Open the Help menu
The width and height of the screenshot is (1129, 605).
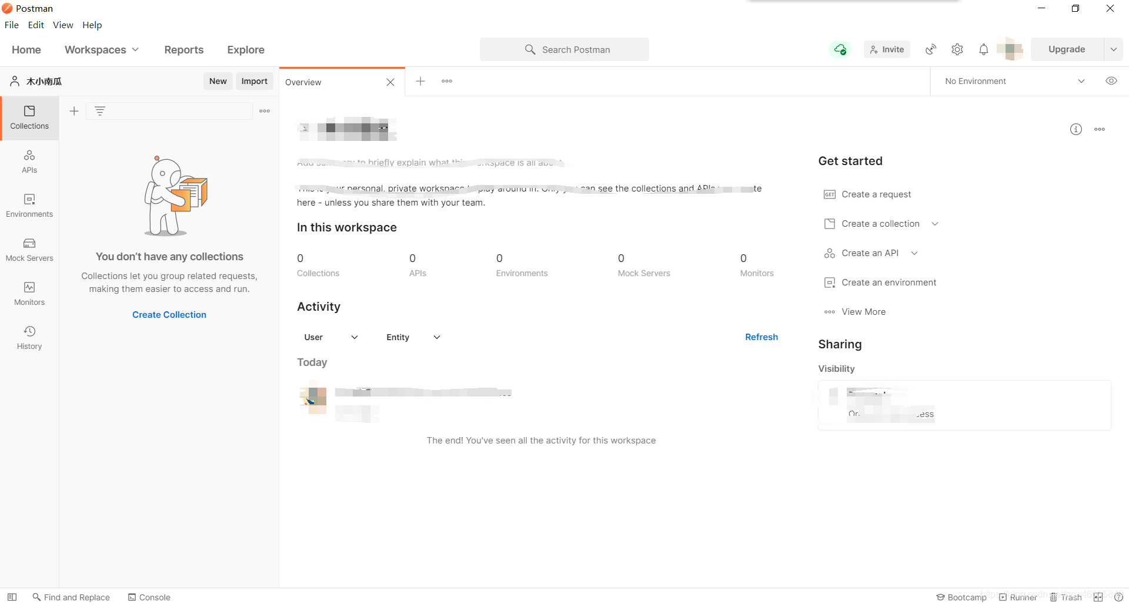(x=92, y=25)
